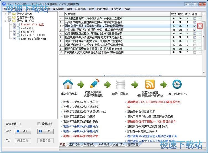Expand the 范例方案-CMS tree node
Viewport: 208px width, 153px height.
5,14
